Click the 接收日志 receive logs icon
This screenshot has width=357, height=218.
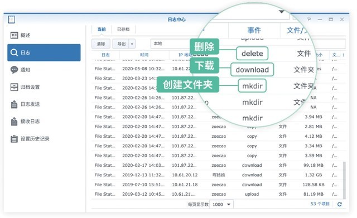point(14,122)
